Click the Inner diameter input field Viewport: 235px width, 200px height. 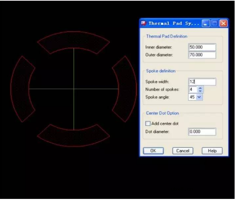pyautogui.click(x=202, y=47)
